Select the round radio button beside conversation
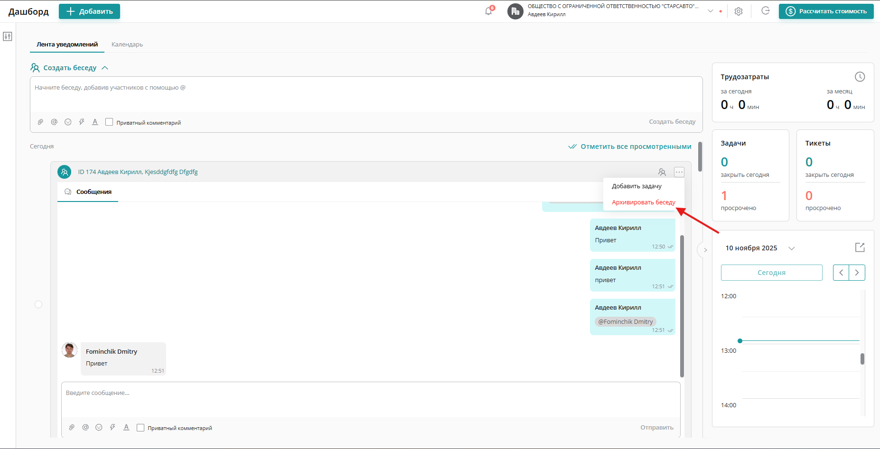880x449 pixels. [38, 304]
